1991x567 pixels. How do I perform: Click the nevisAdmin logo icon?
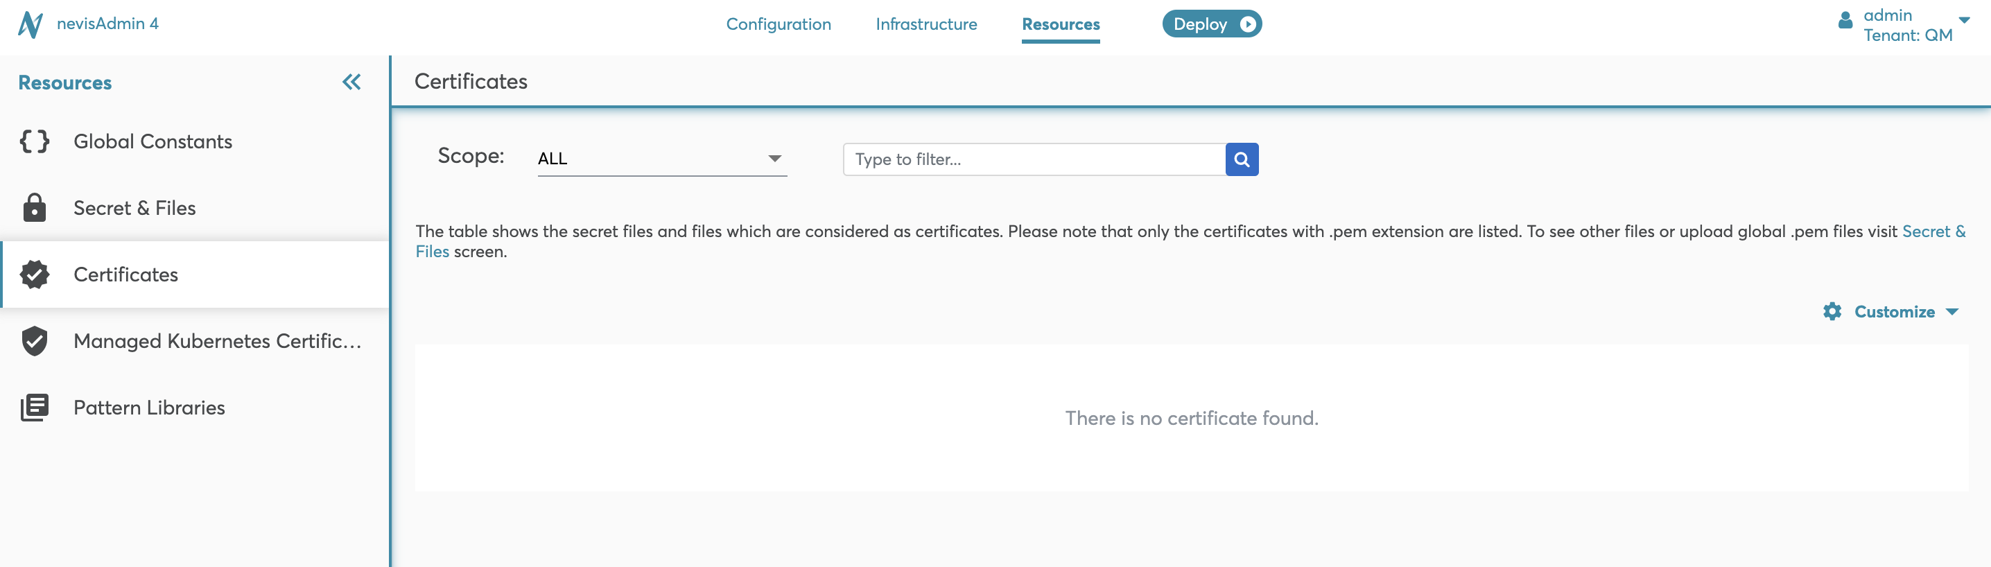30,24
